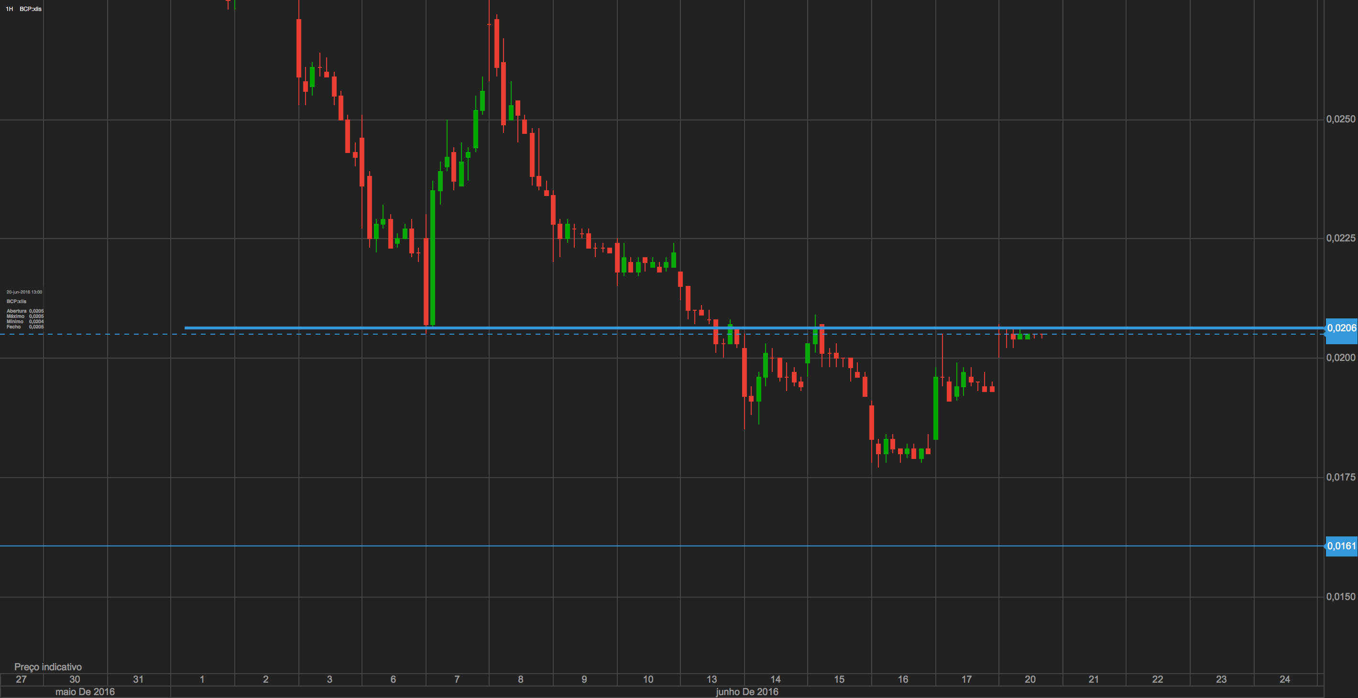This screenshot has width=1358, height=698.
Task: Click day 13 on the date axis
Action: (712, 679)
